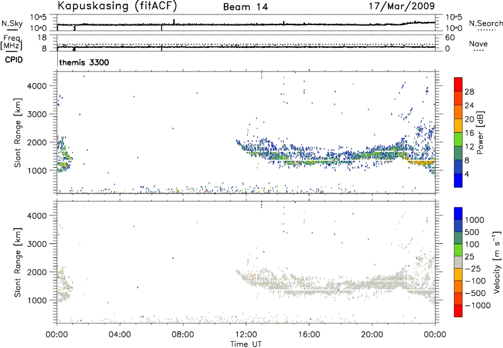The width and height of the screenshot is (503, 348).
Task: Click the '4000' tick on power panel
Action: [37, 86]
